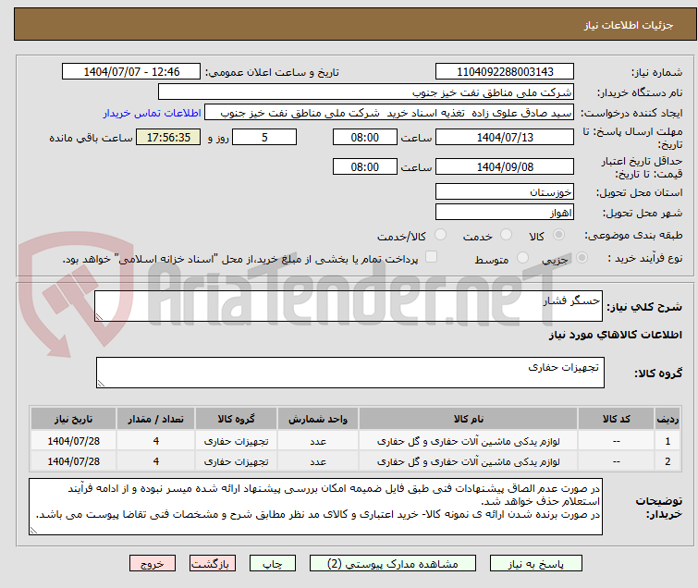Click the buyer organization name field
Image resolution: width=698 pixels, height=588 pixels.
pyautogui.click(x=366, y=92)
